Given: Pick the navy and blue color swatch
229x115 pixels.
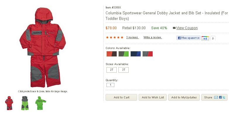Looking at the screenshot, I should click(x=135, y=54).
